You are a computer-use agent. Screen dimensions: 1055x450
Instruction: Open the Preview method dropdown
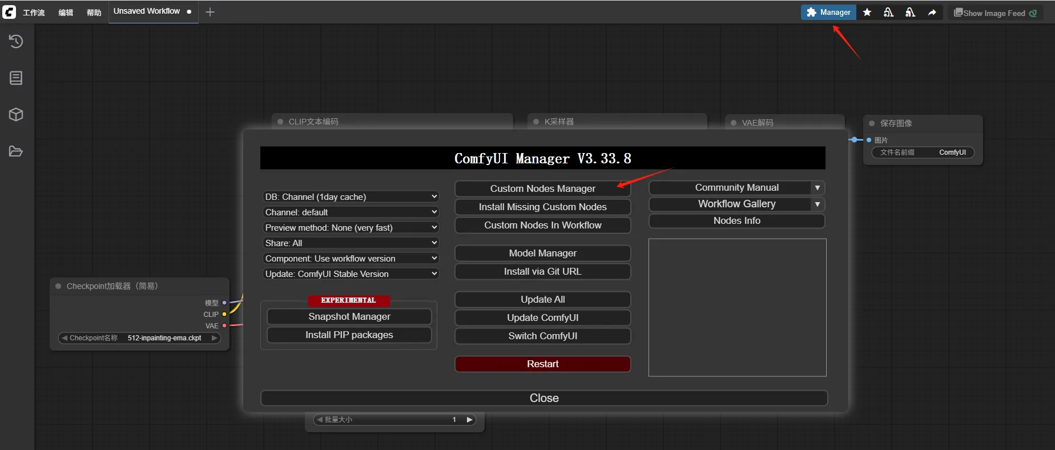[351, 227]
